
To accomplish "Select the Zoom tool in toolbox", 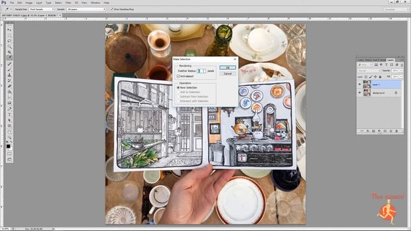I will pos(9,137).
